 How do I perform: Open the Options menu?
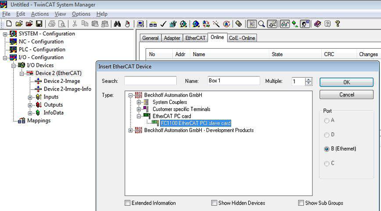(x=81, y=14)
